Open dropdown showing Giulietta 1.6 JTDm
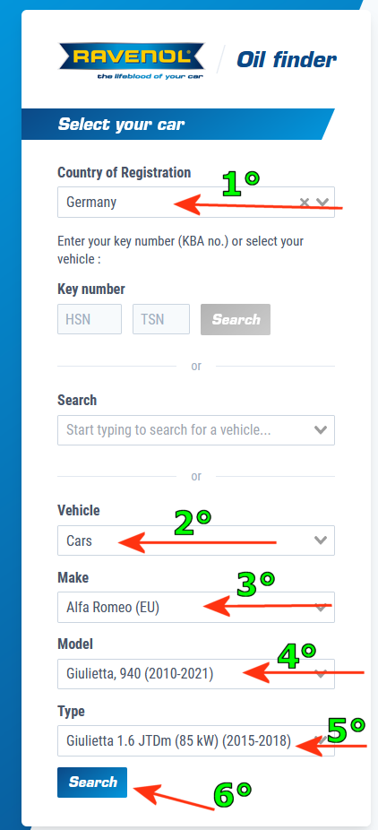Image resolution: width=378 pixels, height=830 pixels. [196, 740]
